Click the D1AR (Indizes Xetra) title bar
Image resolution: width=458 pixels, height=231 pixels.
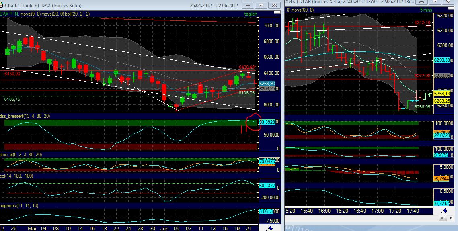click(370, 2)
